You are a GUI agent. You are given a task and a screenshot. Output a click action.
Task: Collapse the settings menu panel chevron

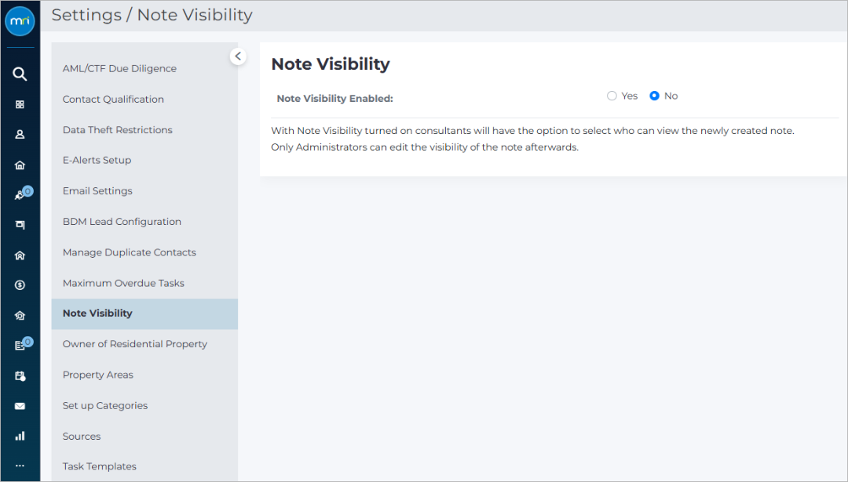pyautogui.click(x=238, y=56)
